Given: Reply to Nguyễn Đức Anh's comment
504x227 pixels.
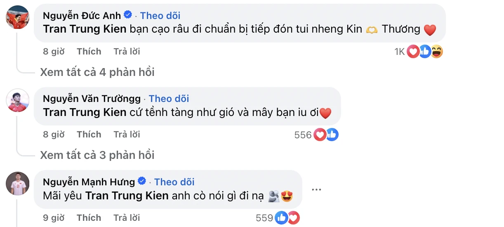Looking at the screenshot, I should [127, 52].
